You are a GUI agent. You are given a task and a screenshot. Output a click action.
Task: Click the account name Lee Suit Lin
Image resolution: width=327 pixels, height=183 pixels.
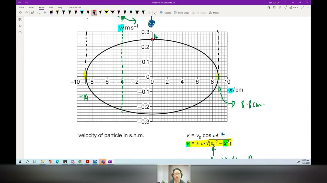274,3
